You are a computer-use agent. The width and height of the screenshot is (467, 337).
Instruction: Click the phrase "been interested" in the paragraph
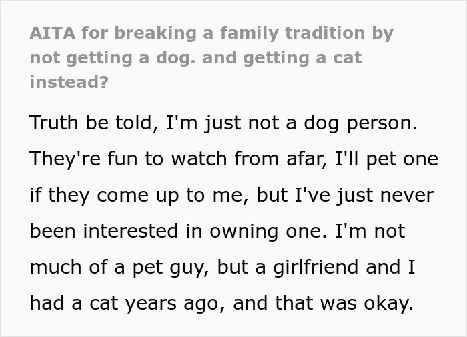(x=104, y=231)
